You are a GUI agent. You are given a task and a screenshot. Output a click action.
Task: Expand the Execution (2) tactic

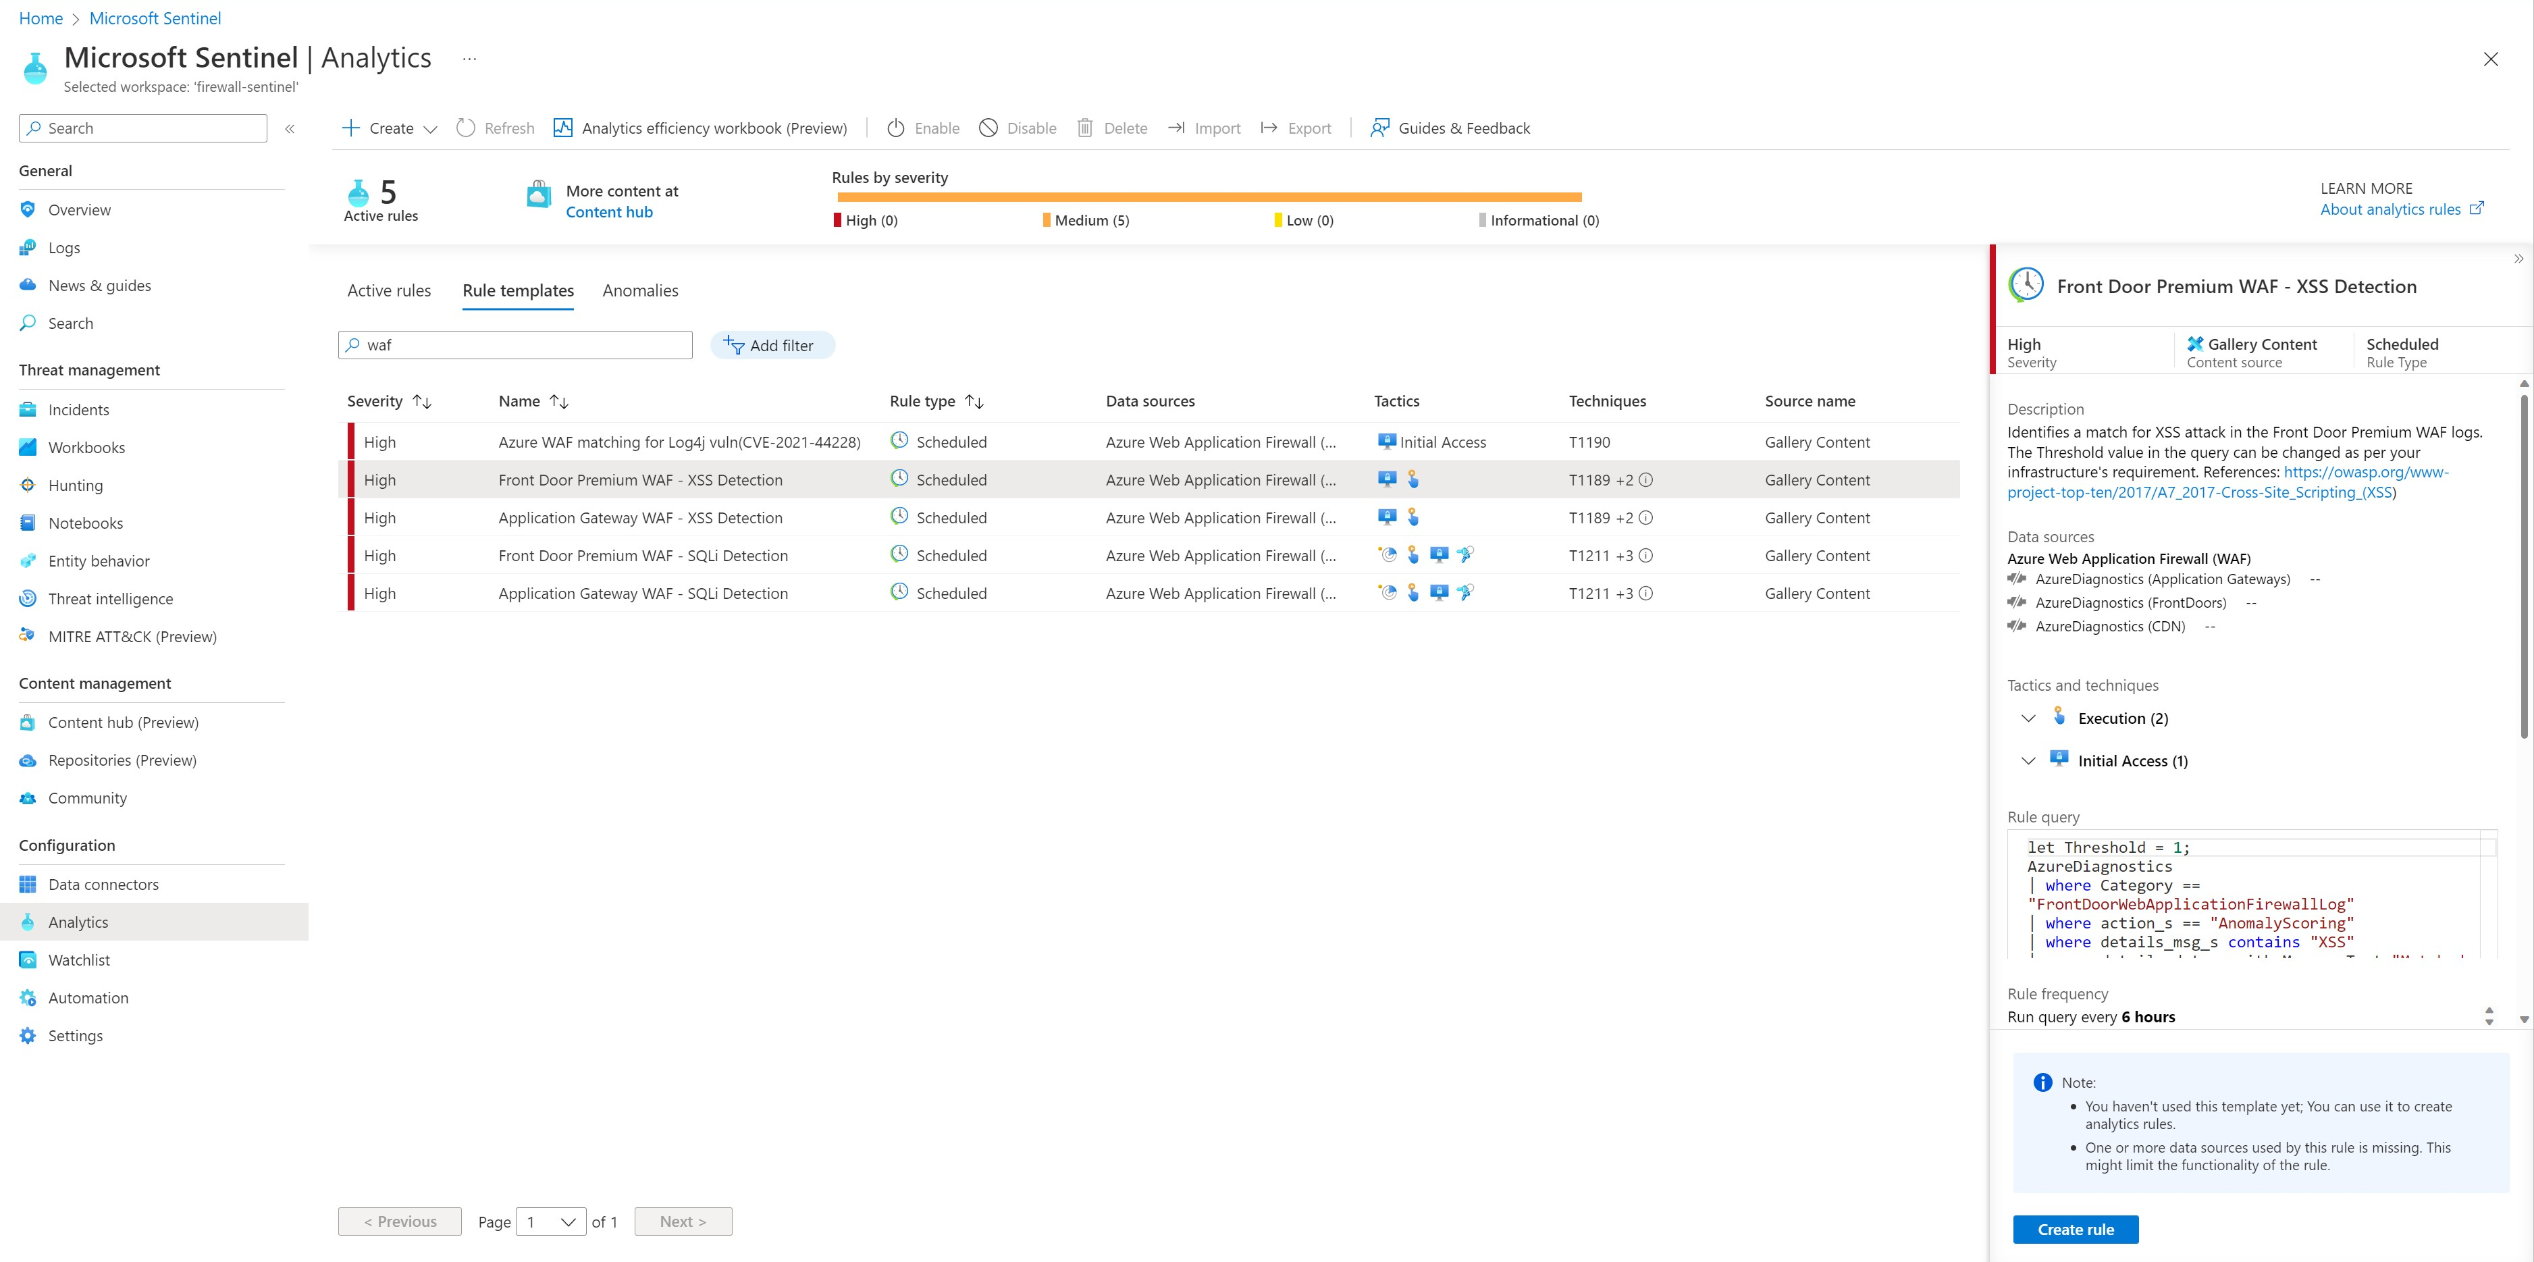coord(2028,718)
